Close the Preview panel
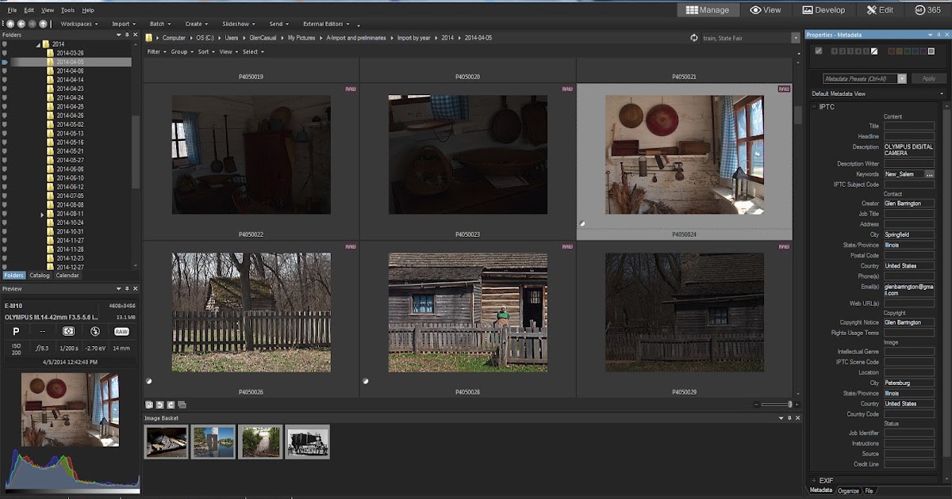 [x=136, y=289]
